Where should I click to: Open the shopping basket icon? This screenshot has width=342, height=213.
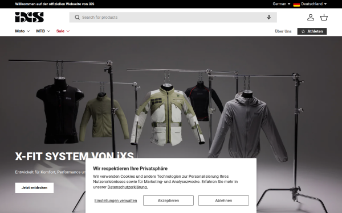(324, 18)
